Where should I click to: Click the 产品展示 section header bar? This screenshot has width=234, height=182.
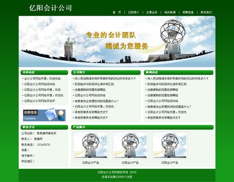(79, 127)
